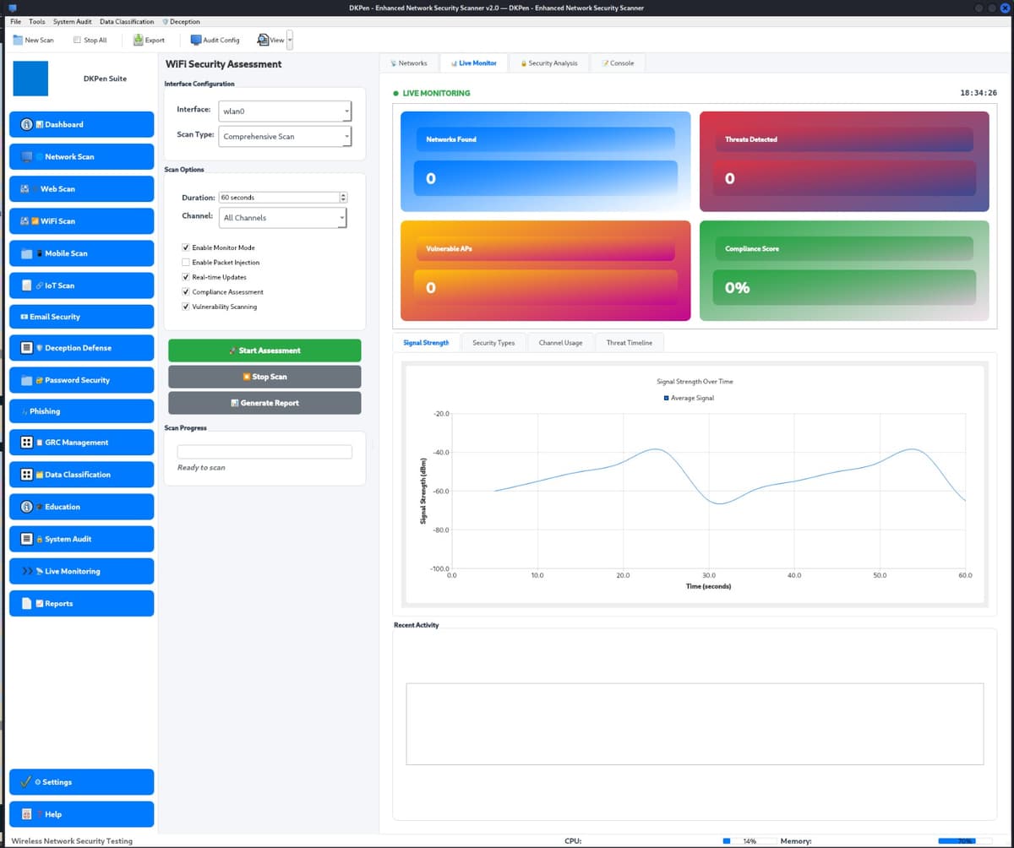Screen dimensions: 1014x848
Task: Open the Interface dropdown showing wlan0
Action: pyautogui.click(x=285, y=111)
